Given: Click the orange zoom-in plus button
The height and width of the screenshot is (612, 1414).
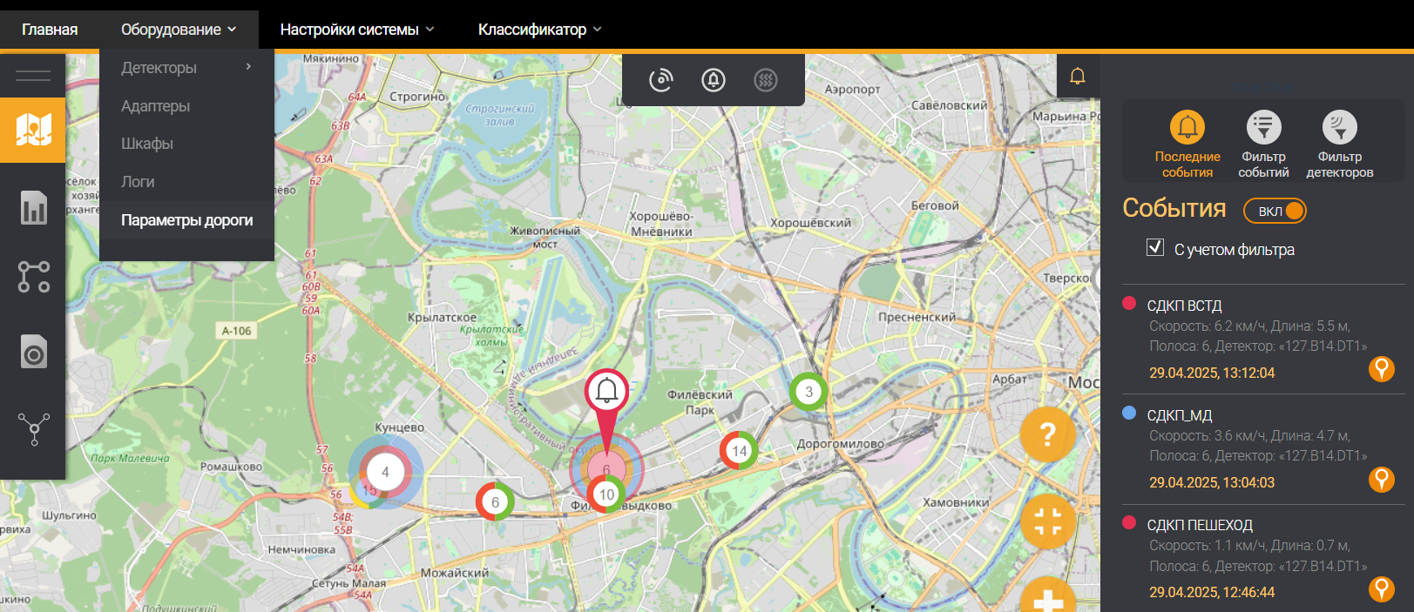Looking at the screenshot, I should [x=1047, y=596].
